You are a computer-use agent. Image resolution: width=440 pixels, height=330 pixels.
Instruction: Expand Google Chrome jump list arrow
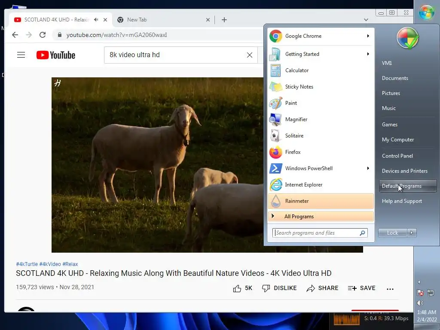click(x=368, y=36)
